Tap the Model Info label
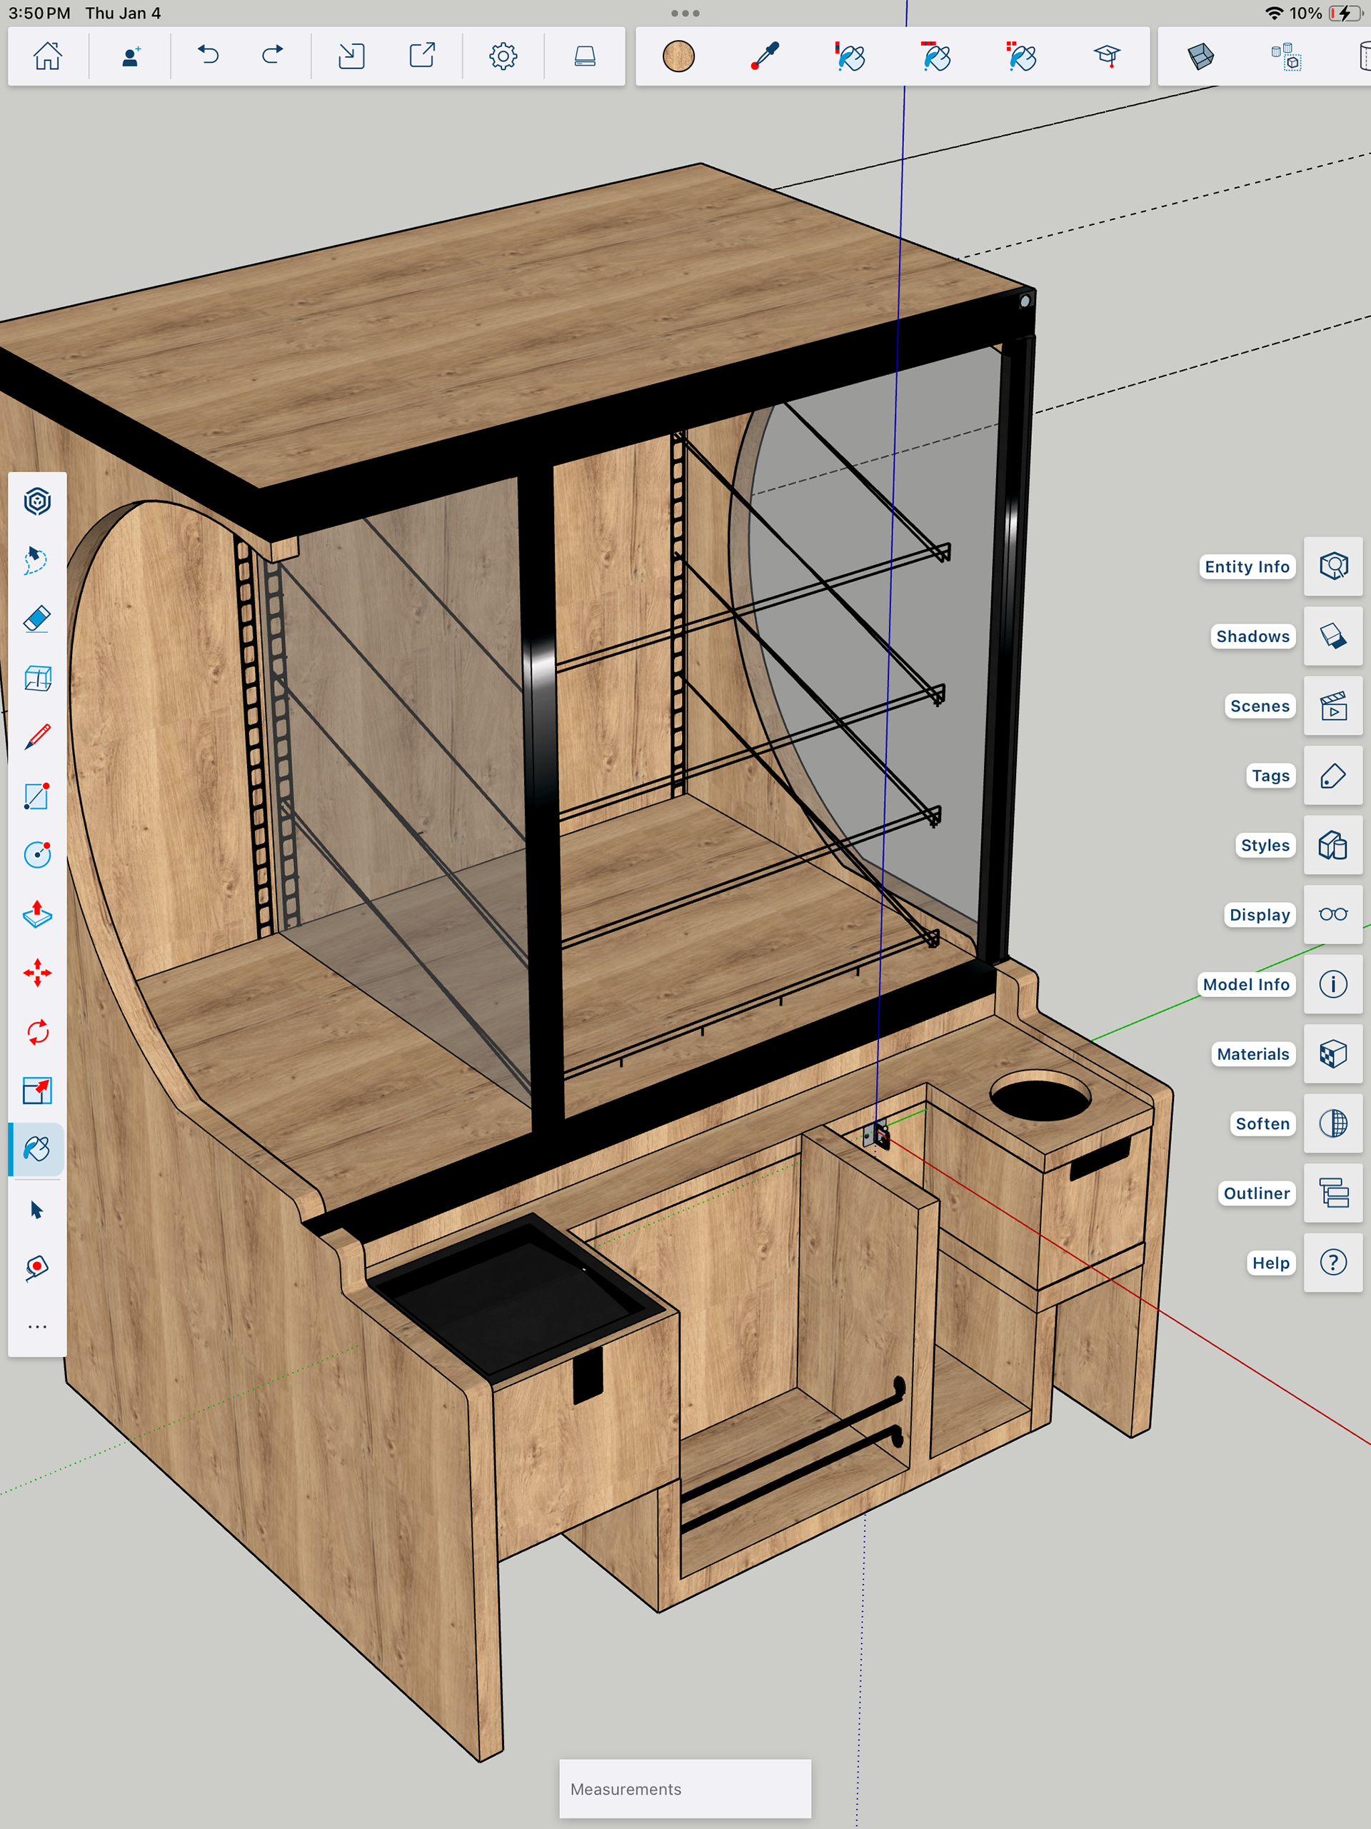The image size is (1371, 1829). [1245, 984]
